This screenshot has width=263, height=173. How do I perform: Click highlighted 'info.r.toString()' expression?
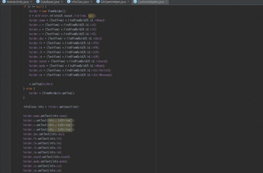tap(60, 129)
